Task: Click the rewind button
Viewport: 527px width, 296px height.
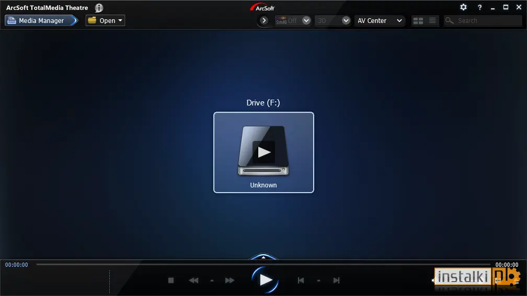Action: (193, 280)
